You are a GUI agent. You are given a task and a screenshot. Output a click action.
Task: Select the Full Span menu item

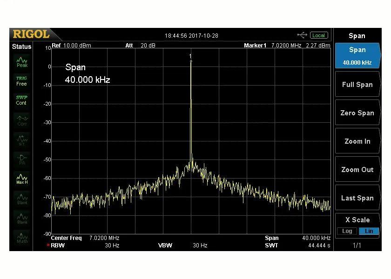point(357,85)
